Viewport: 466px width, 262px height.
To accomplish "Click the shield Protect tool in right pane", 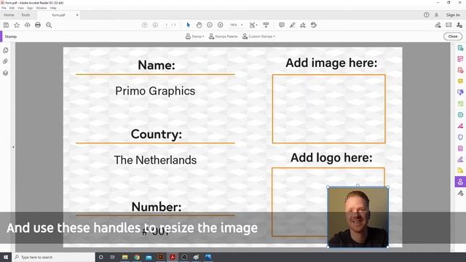I will coord(460,137).
